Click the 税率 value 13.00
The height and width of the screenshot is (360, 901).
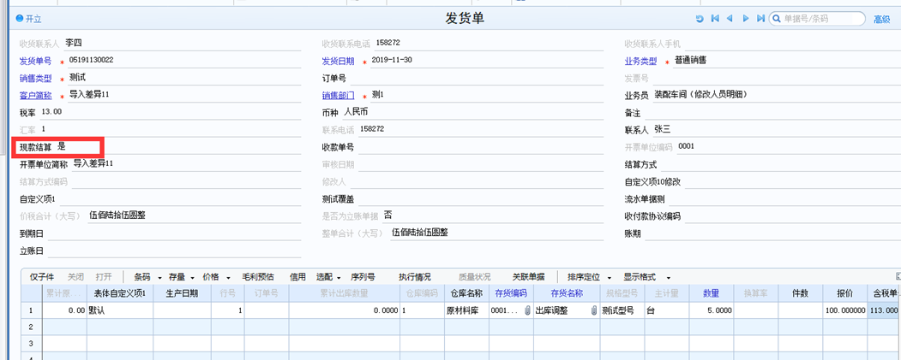[51, 112]
